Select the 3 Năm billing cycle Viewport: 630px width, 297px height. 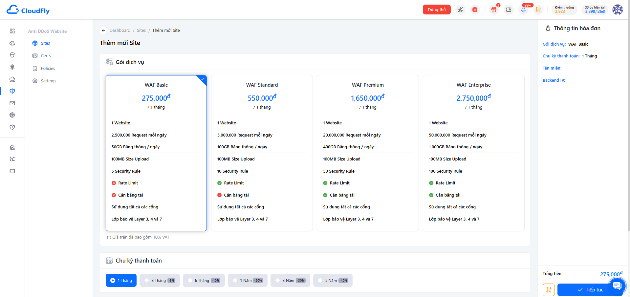[290, 280]
